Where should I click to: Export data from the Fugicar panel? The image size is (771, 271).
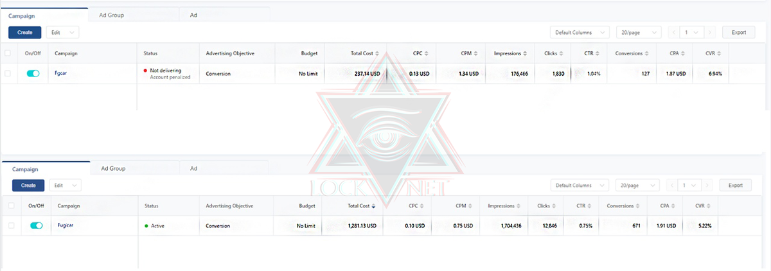(735, 185)
